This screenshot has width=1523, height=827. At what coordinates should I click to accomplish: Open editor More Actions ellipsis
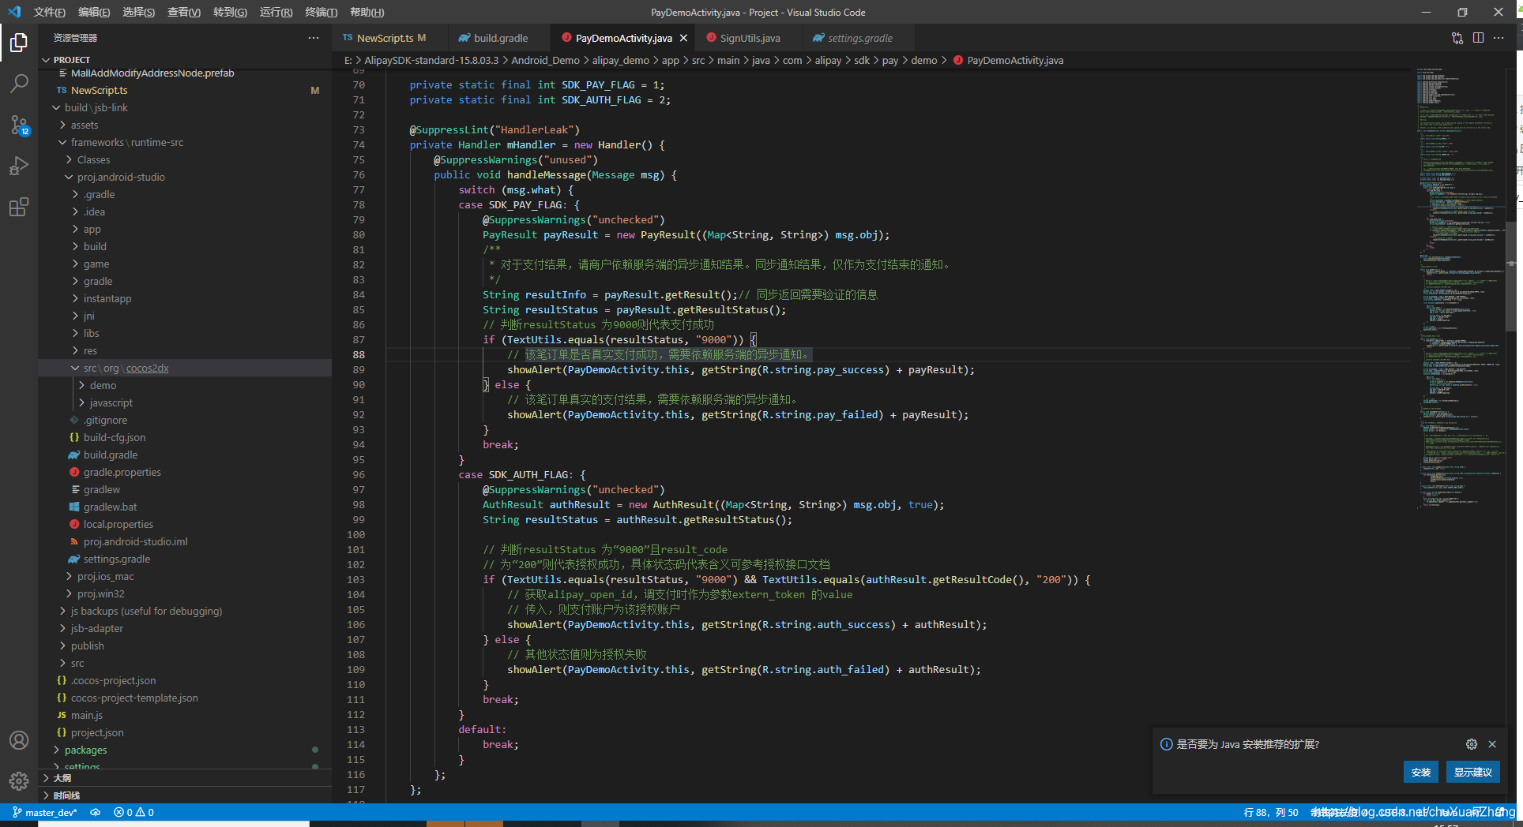pos(1499,38)
